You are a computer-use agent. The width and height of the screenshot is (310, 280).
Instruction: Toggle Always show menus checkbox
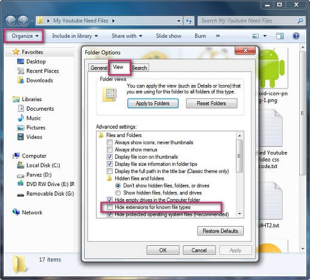(x=110, y=150)
